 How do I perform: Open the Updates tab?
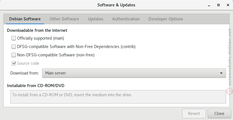[95, 19]
